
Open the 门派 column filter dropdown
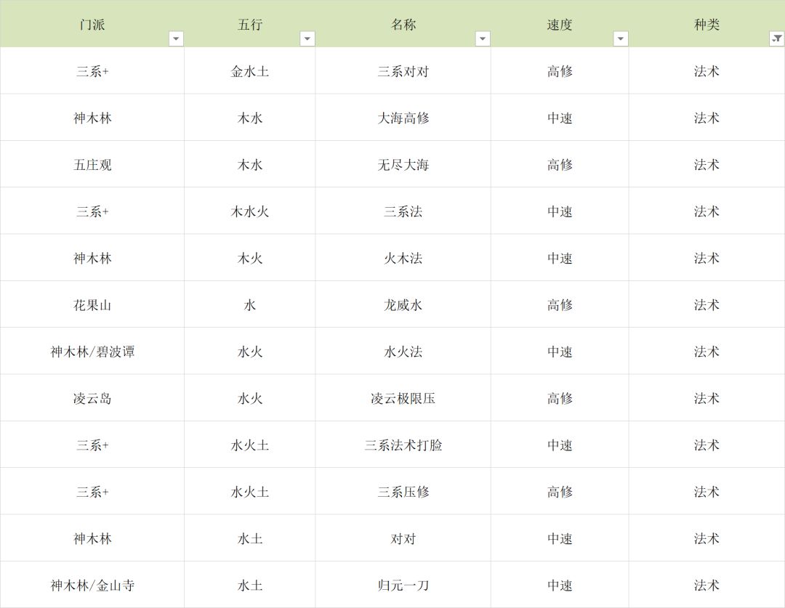click(x=176, y=38)
